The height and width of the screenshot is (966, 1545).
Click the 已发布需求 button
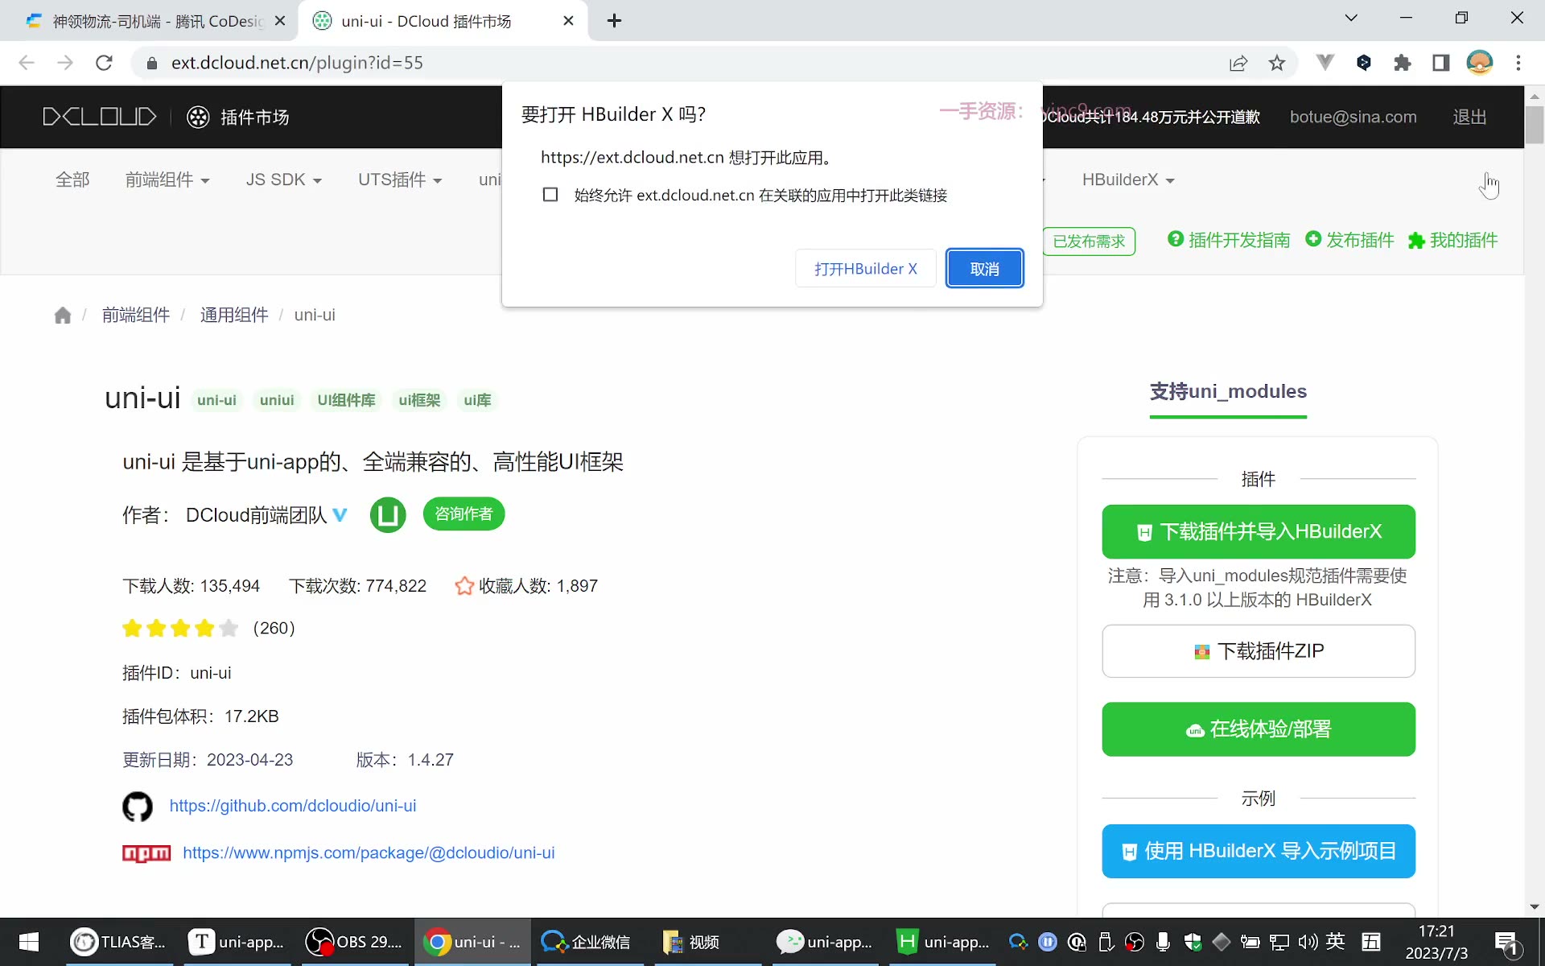(1089, 242)
